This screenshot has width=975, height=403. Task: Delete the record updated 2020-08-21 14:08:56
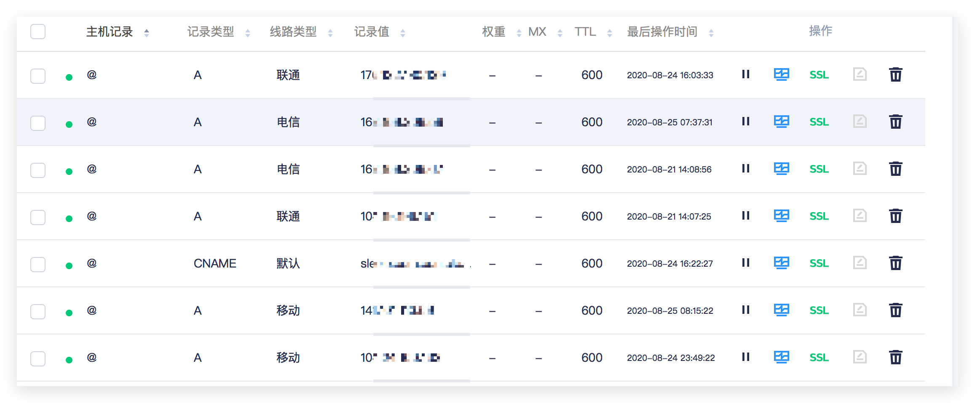coord(895,169)
